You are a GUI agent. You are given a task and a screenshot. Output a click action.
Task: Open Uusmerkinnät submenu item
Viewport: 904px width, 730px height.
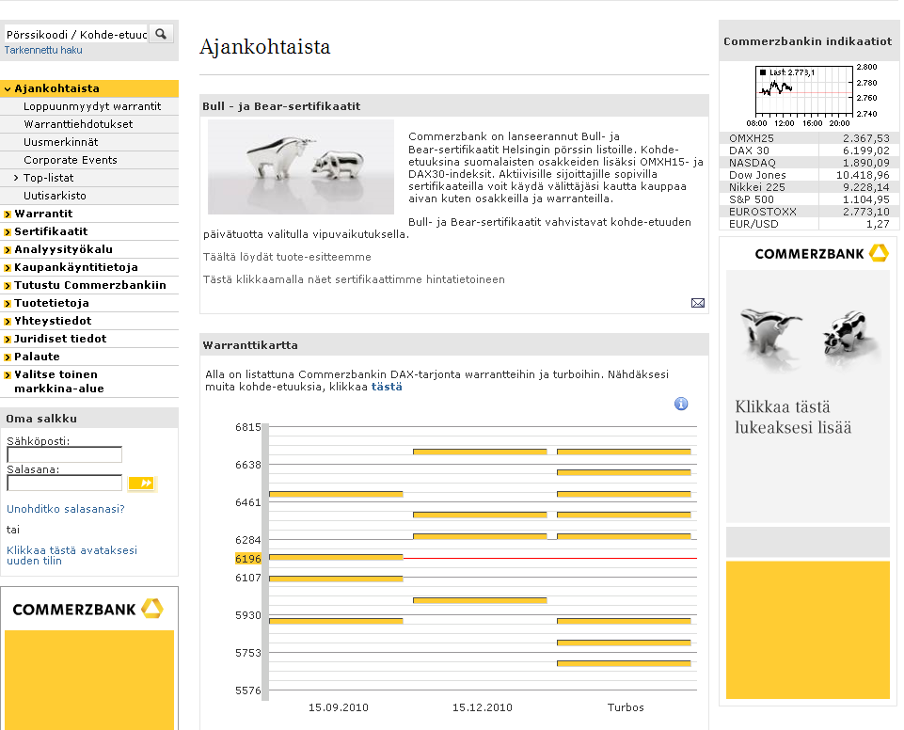coord(60,142)
